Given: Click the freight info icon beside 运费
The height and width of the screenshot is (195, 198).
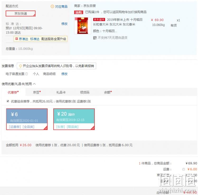Looking at the screenshot, I should point(183,169).
